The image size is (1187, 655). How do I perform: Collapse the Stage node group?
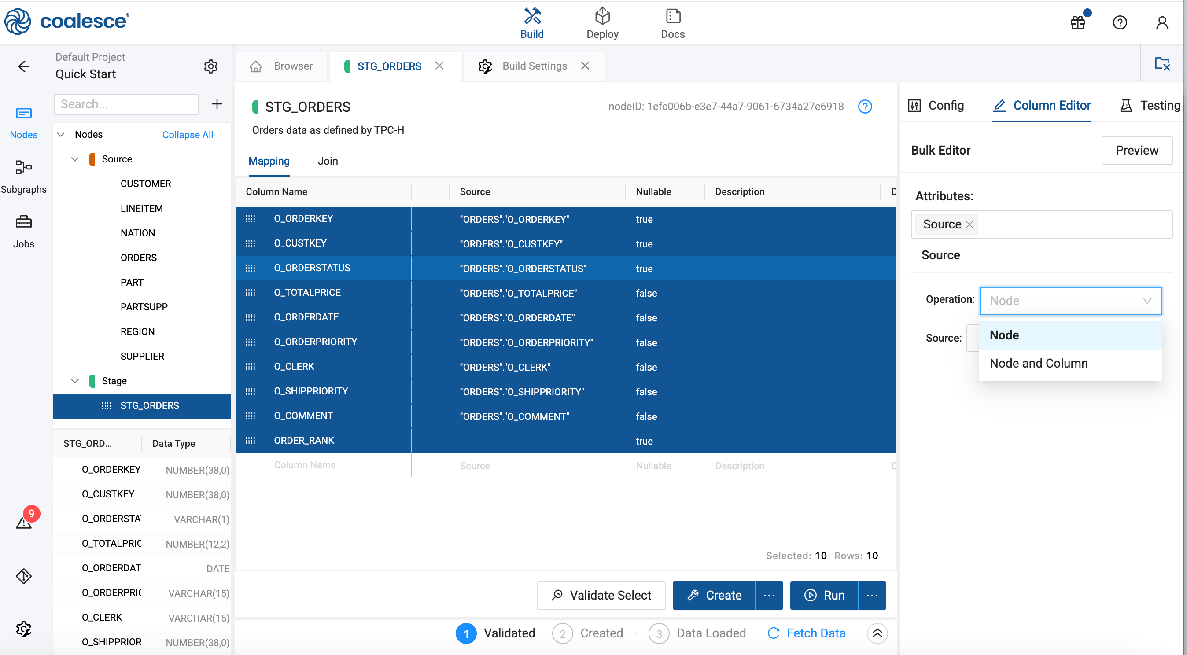point(75,381)
